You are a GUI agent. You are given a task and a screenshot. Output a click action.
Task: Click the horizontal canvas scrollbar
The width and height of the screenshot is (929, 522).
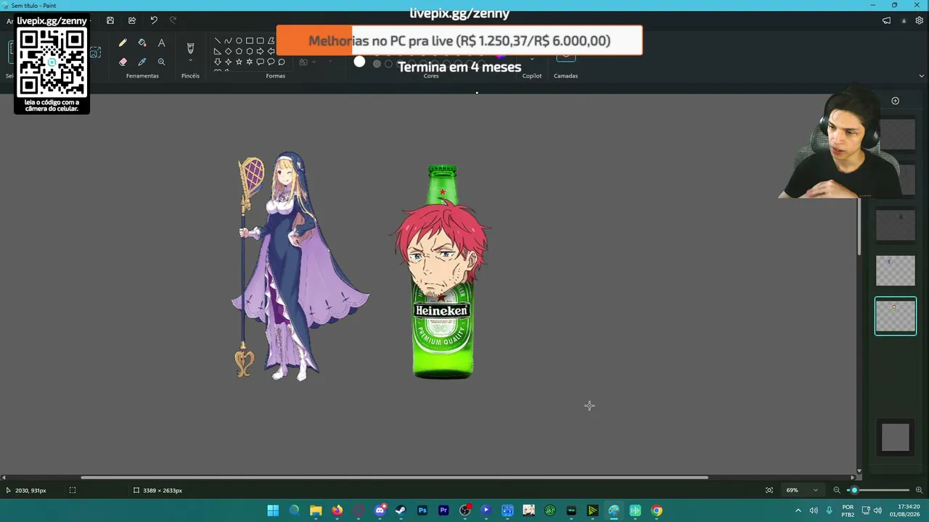(394, 477)
